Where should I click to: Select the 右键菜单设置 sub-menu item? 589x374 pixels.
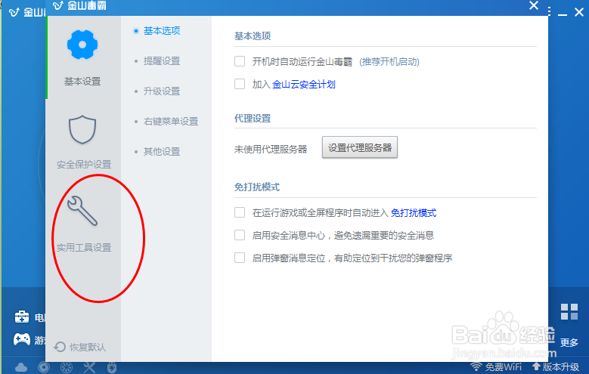point(171,122)
